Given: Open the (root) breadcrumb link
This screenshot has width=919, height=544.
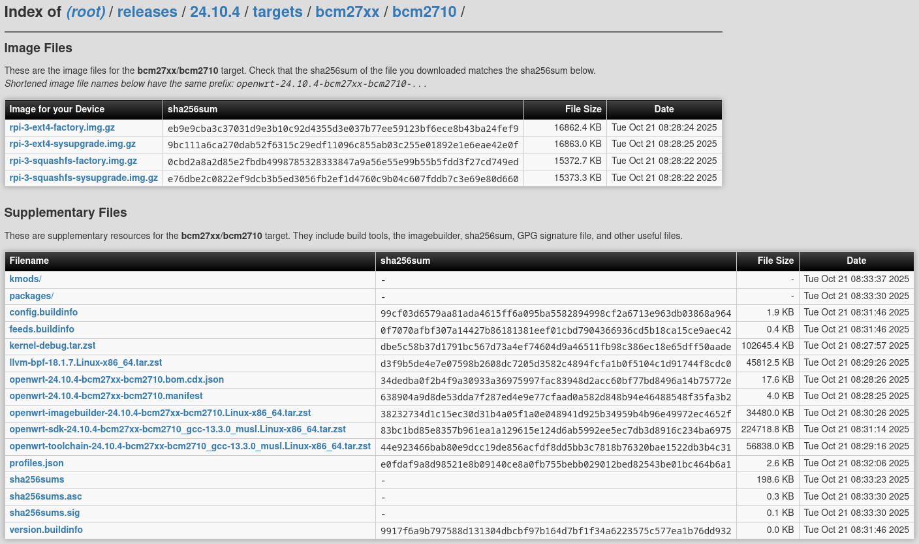Looking at the screenshot, I should 86,12.
